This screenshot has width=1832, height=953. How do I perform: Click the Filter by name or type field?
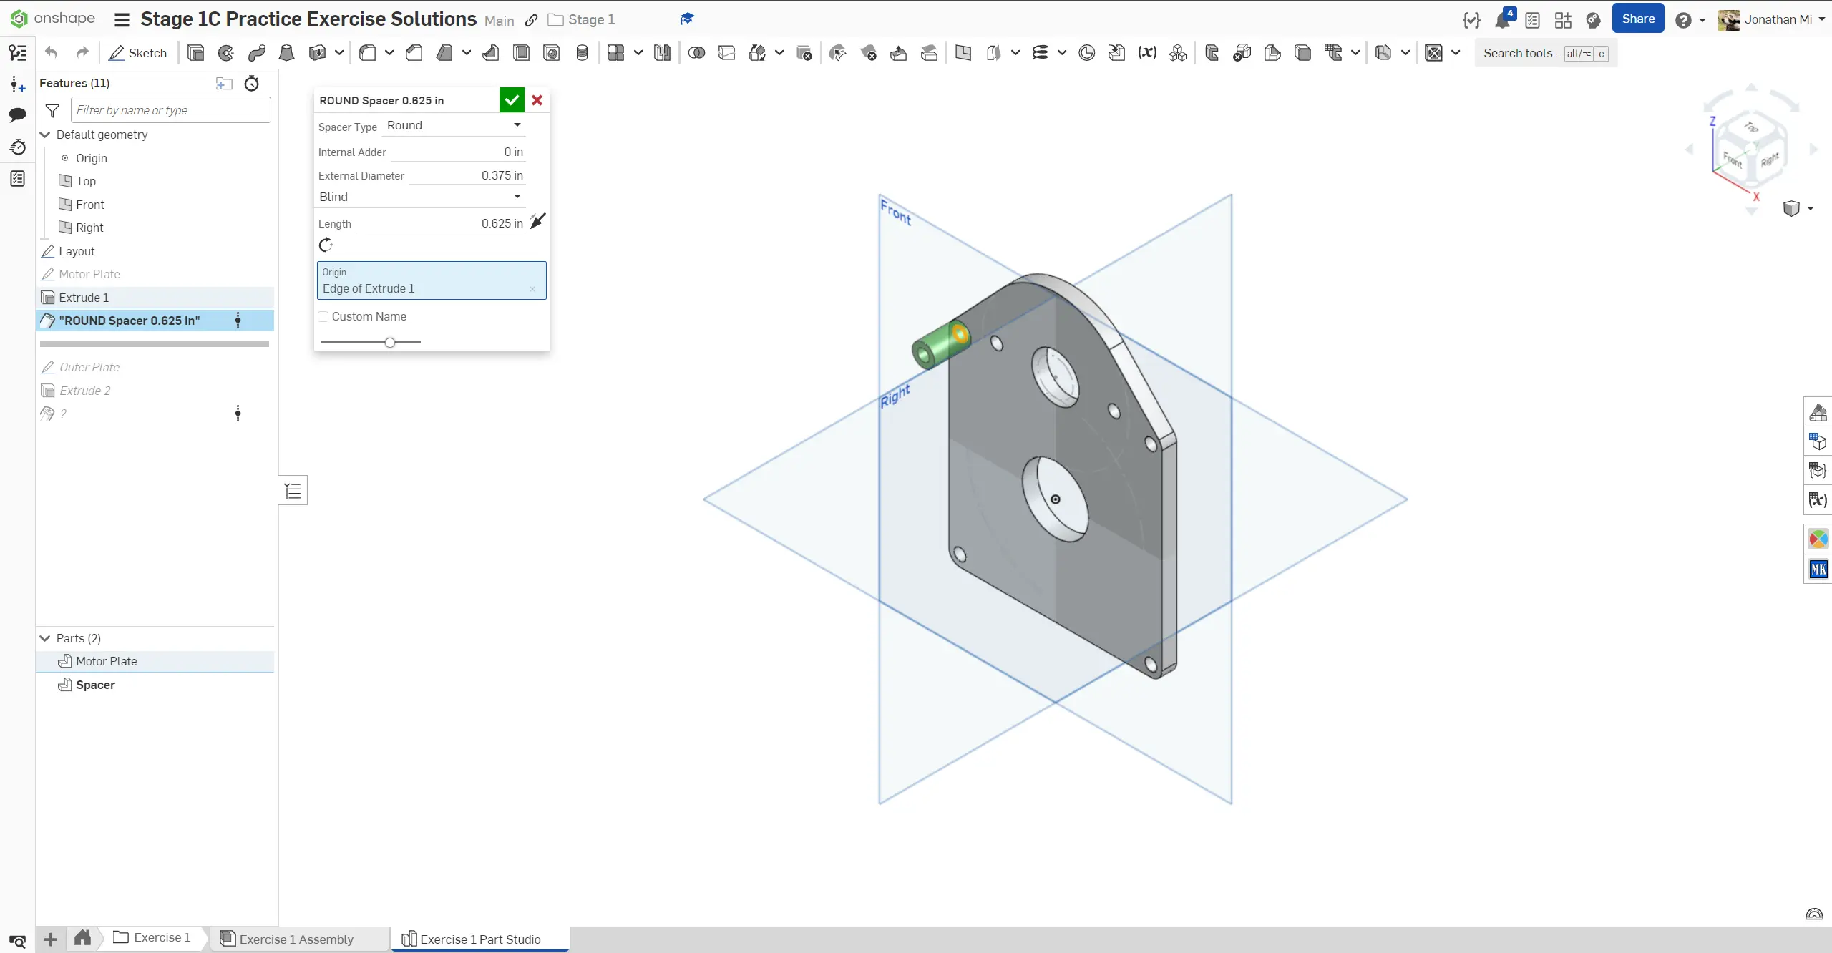tap(170, 110)
